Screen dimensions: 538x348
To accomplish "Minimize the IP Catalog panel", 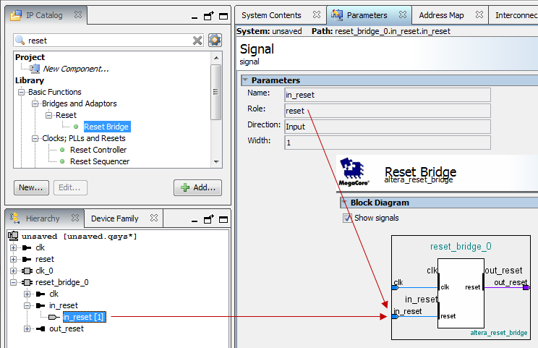I will (195, 17).
